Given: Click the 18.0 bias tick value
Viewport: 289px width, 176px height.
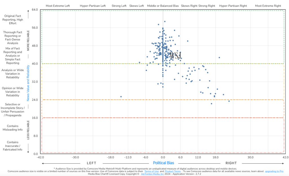Looking at the screenshot, I should pos(215,157).
